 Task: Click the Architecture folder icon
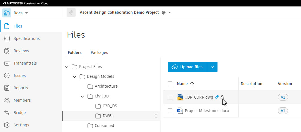(x=90, y=87)
